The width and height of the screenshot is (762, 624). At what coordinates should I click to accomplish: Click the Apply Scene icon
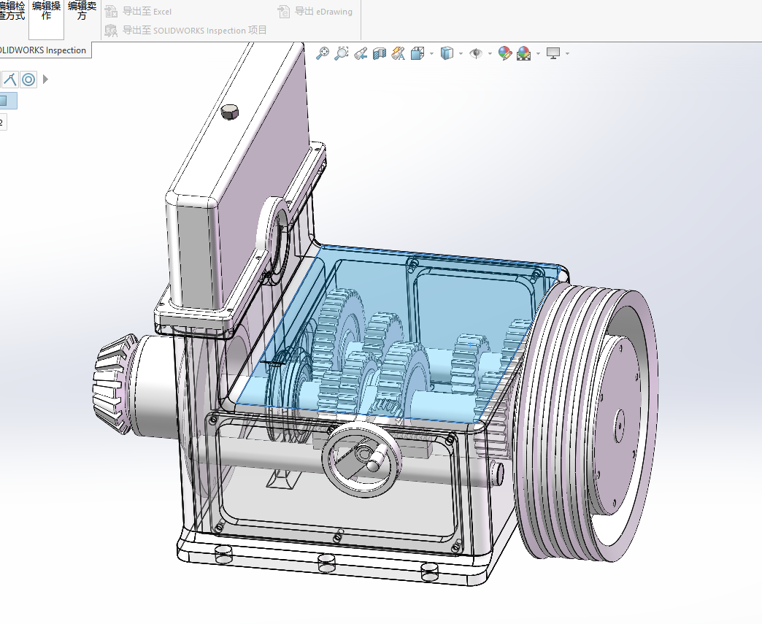[524, 53]
